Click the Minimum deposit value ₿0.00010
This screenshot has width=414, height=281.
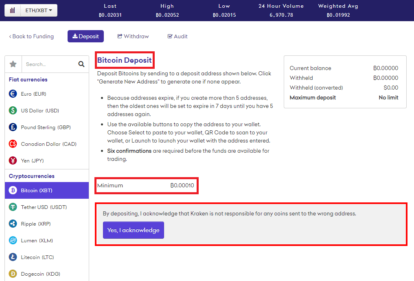click(x=182, y=185)
